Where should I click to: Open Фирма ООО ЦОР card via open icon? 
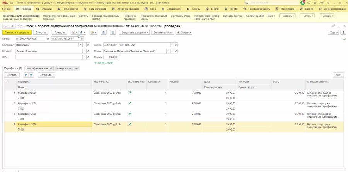[x=176, y=45]
